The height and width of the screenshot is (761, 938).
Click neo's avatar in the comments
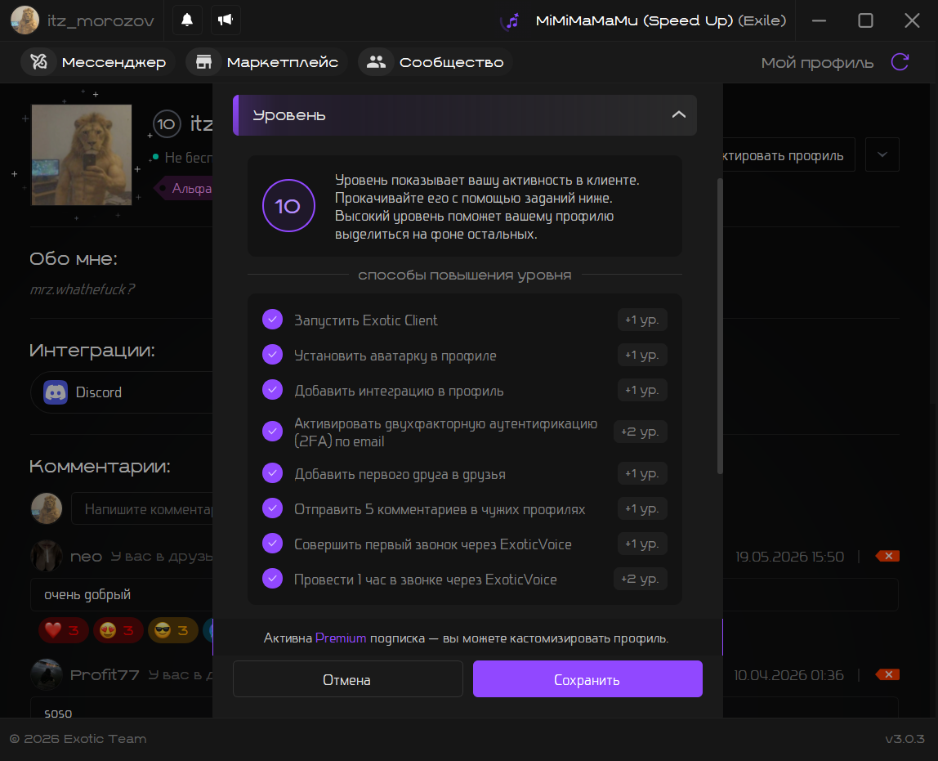tap(47, 557)
